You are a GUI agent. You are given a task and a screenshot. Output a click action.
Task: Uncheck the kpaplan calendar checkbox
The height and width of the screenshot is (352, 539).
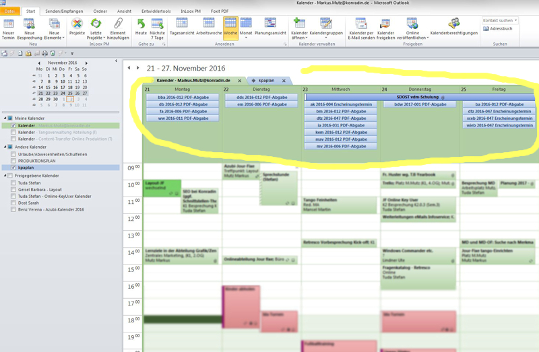click(x=13, y=168)
